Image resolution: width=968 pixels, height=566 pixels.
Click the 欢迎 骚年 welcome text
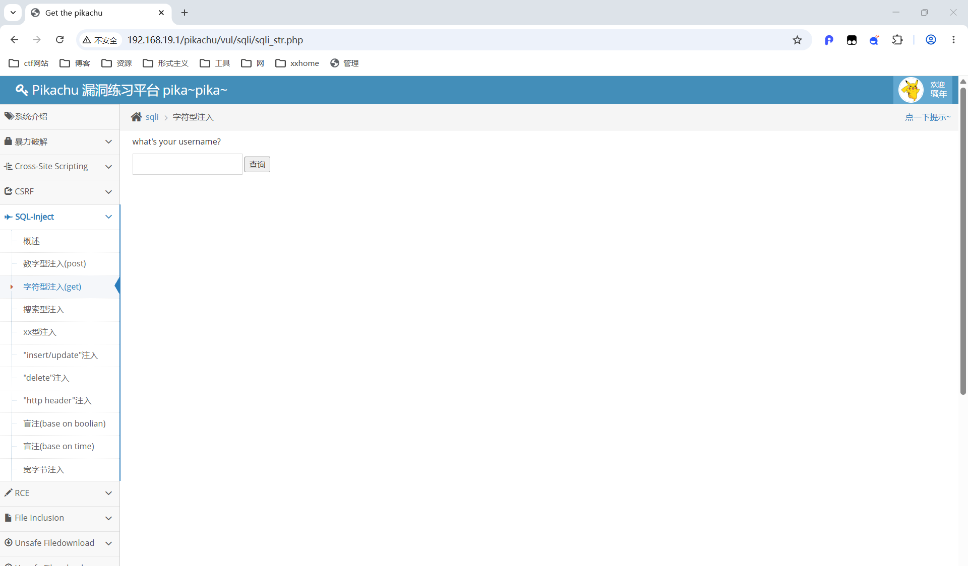coord(938,90)
